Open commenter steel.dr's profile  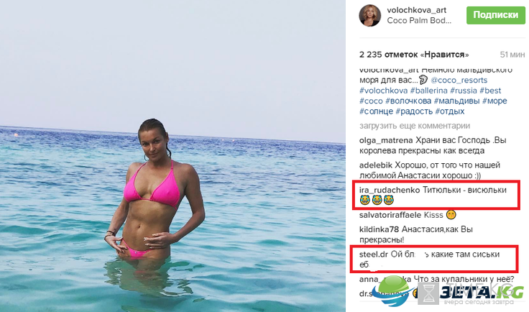tap(374, 254)
